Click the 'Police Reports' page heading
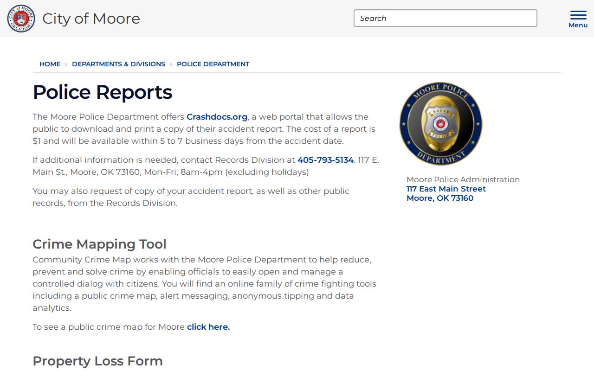This screenshot has height=371, width=594. click(x=103, y=92)
